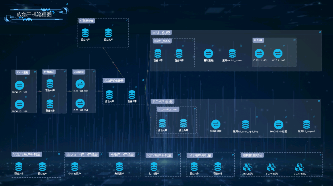
Task: Open deal进程 node 10.30.161.184
Action: tap(80, 103)
